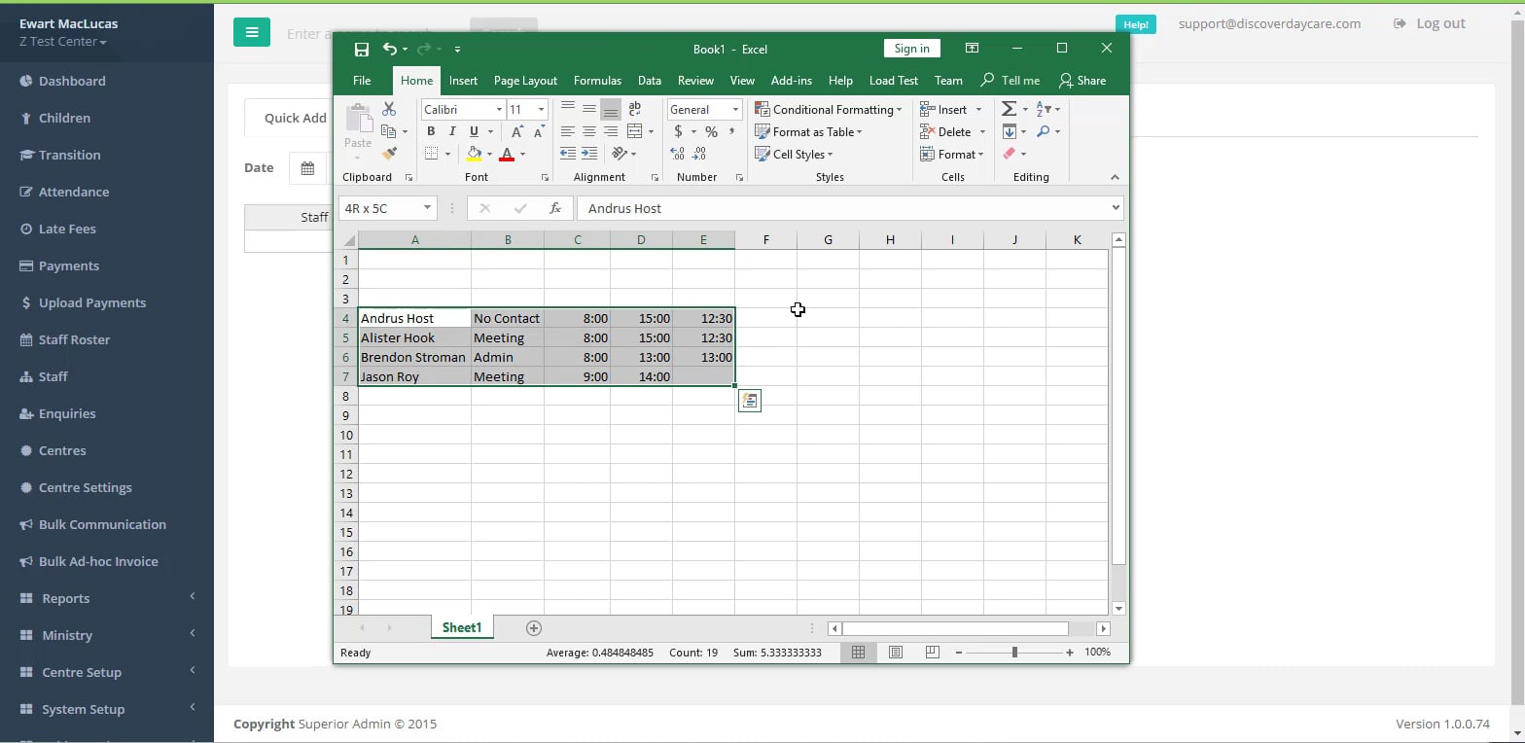Click the Insert Function fx button
The width and height of the screenshot is (1525, 743).
(555, 208)
